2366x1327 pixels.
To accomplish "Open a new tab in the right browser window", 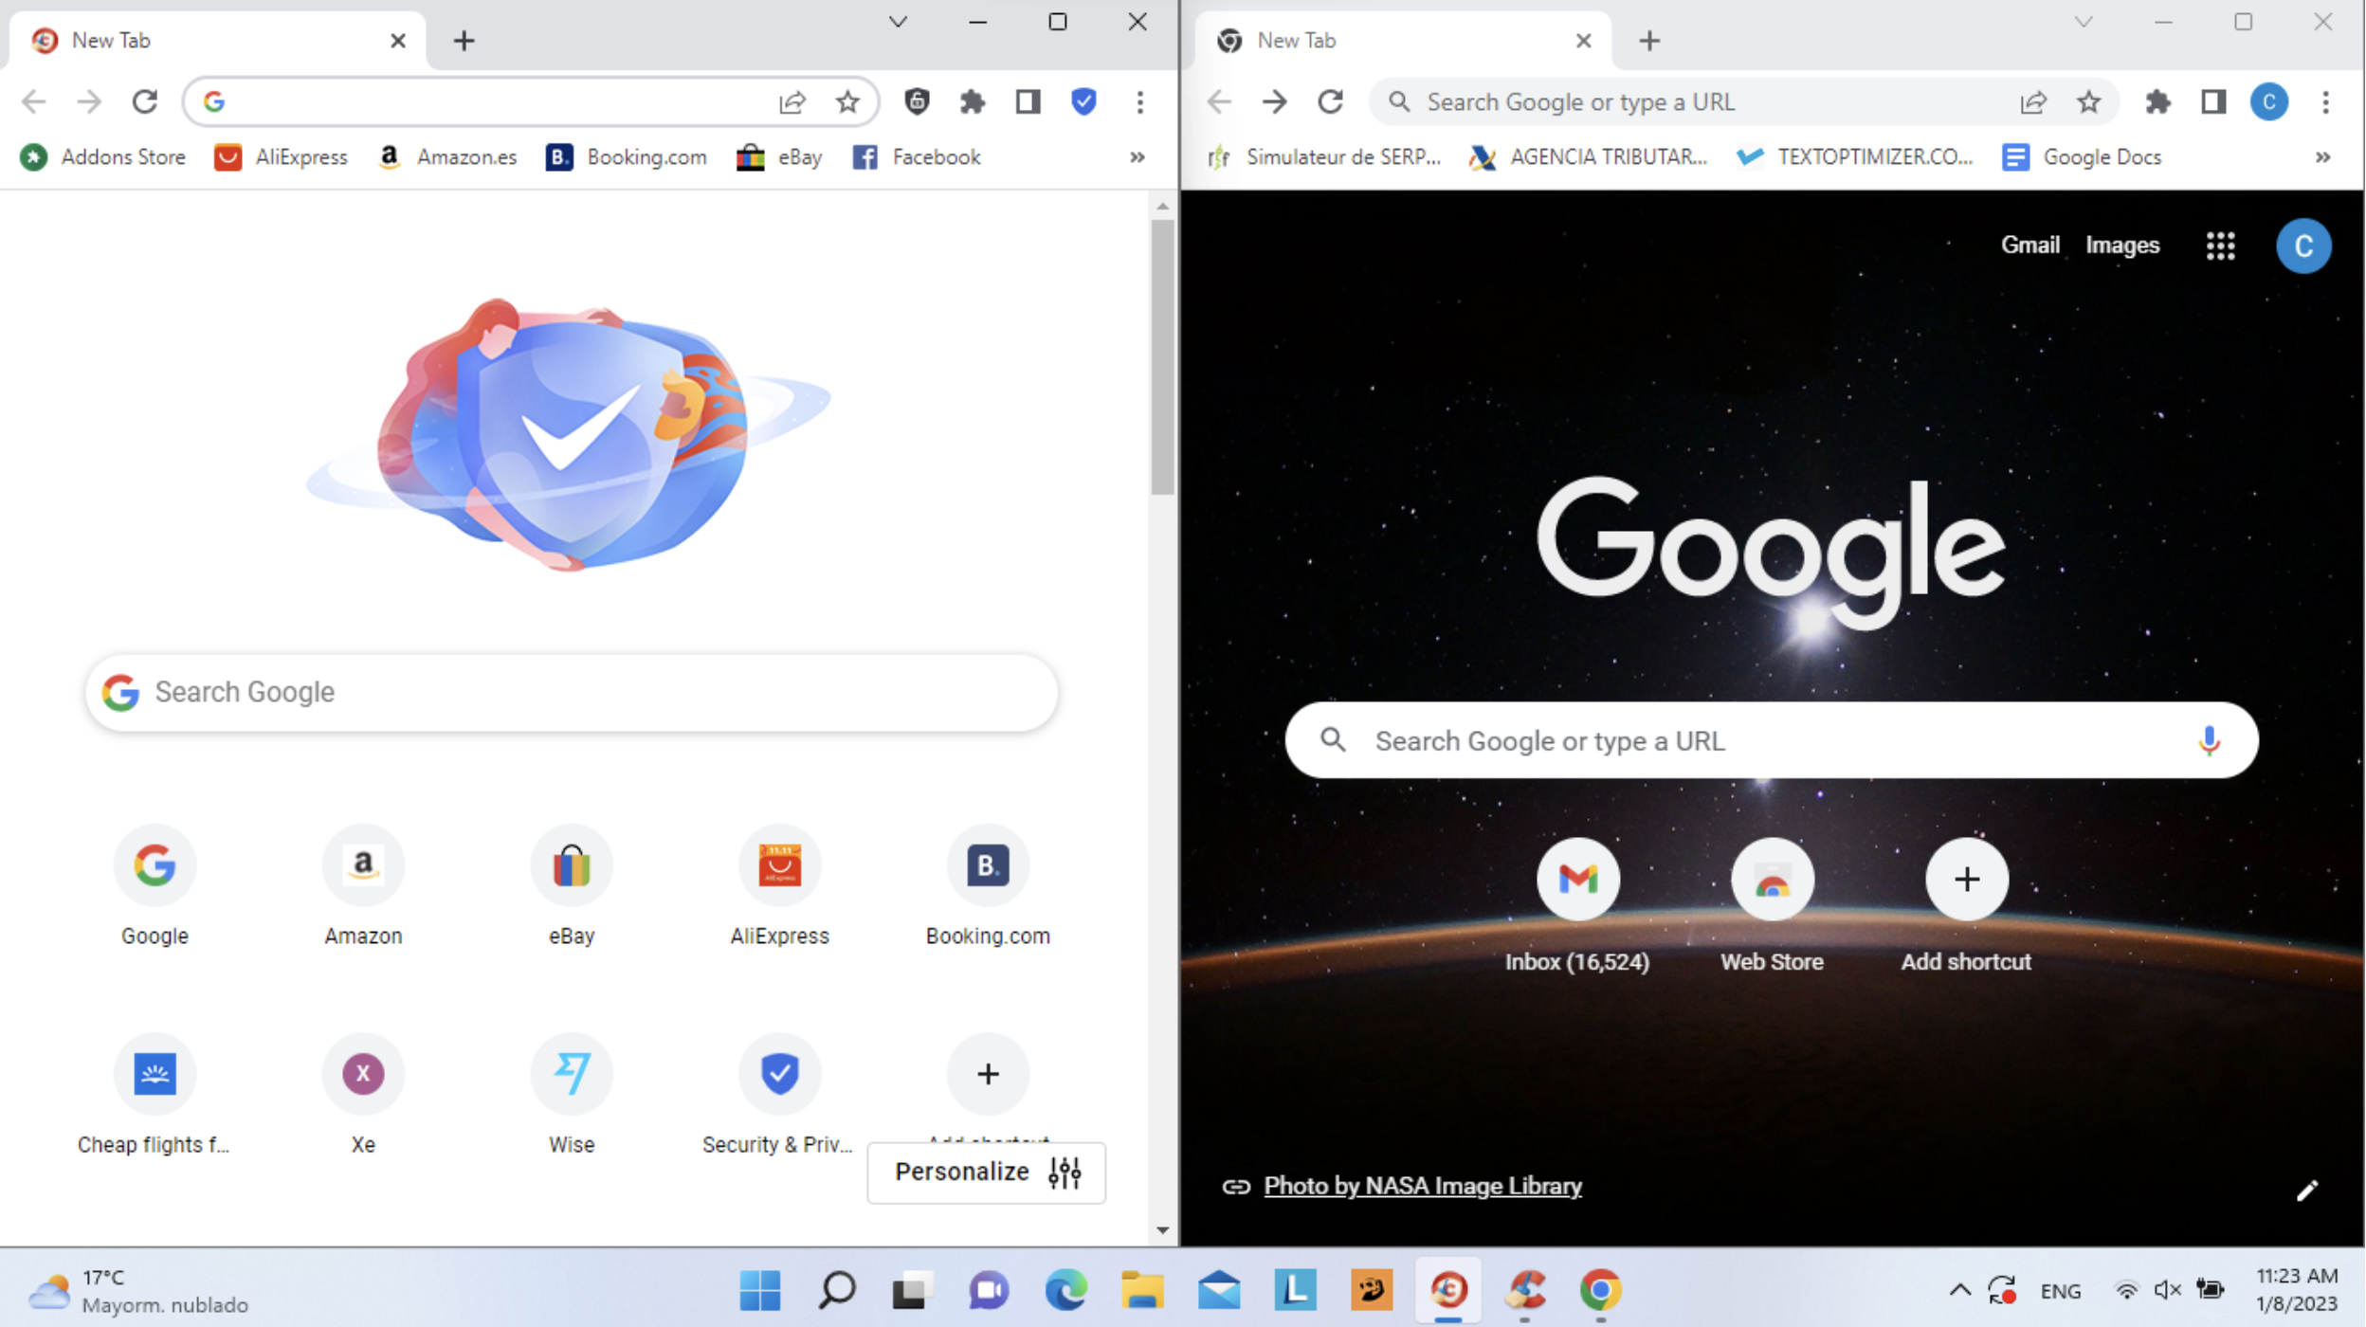I will tap(1649, 41).
